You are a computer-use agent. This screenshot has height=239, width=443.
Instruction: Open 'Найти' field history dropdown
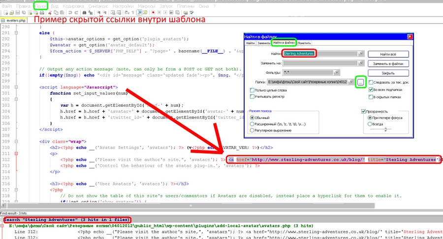pos(361,54)
